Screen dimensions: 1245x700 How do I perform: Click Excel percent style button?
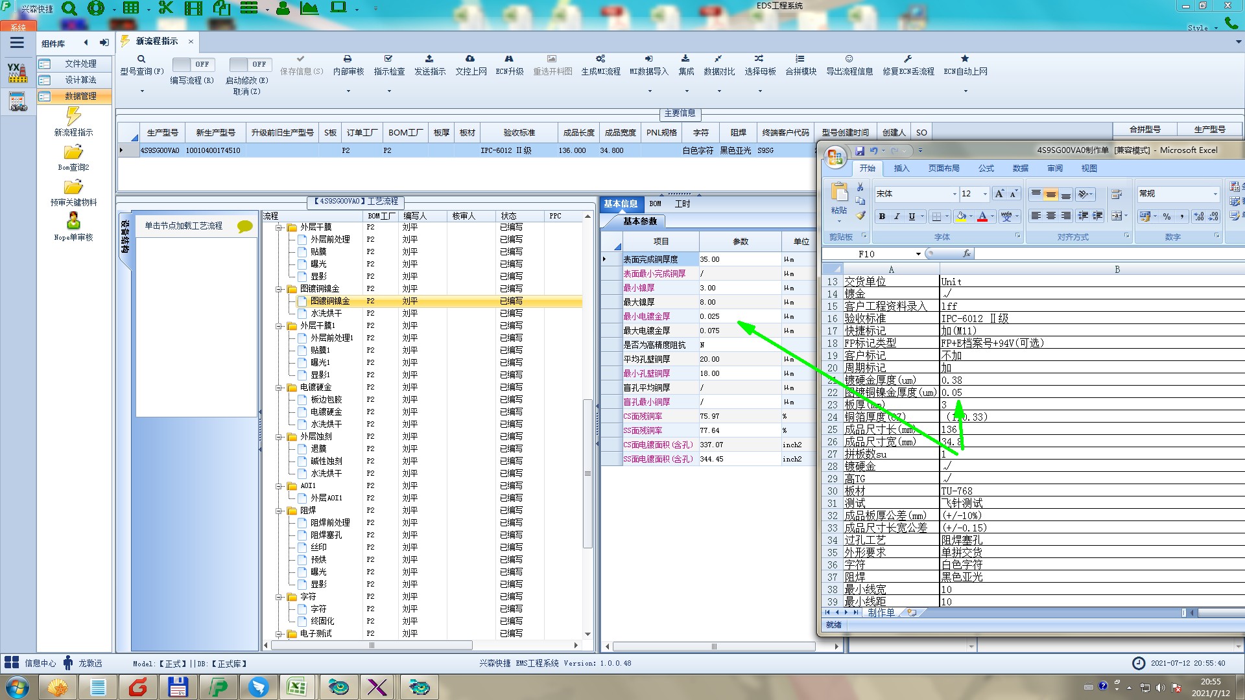pyautogui.click(x=1167, y=216)
